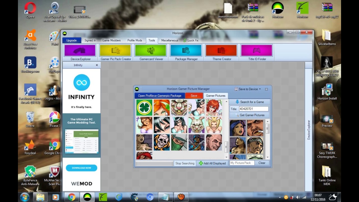The image size is (359, 202).
Task: Open Facebook Games Arcade desktop icon
Action: point(30,94)
